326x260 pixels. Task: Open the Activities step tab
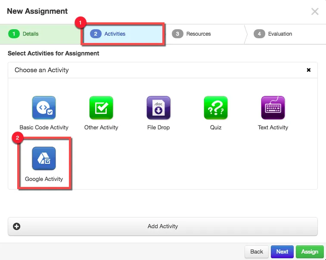123,34
